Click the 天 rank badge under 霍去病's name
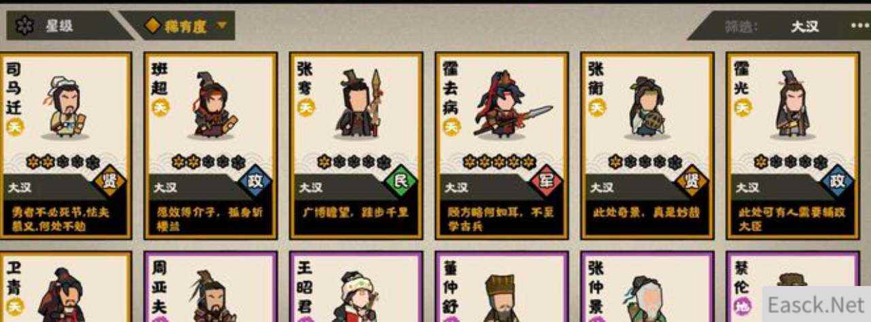The image size is (871, 322). click(451, 126)
